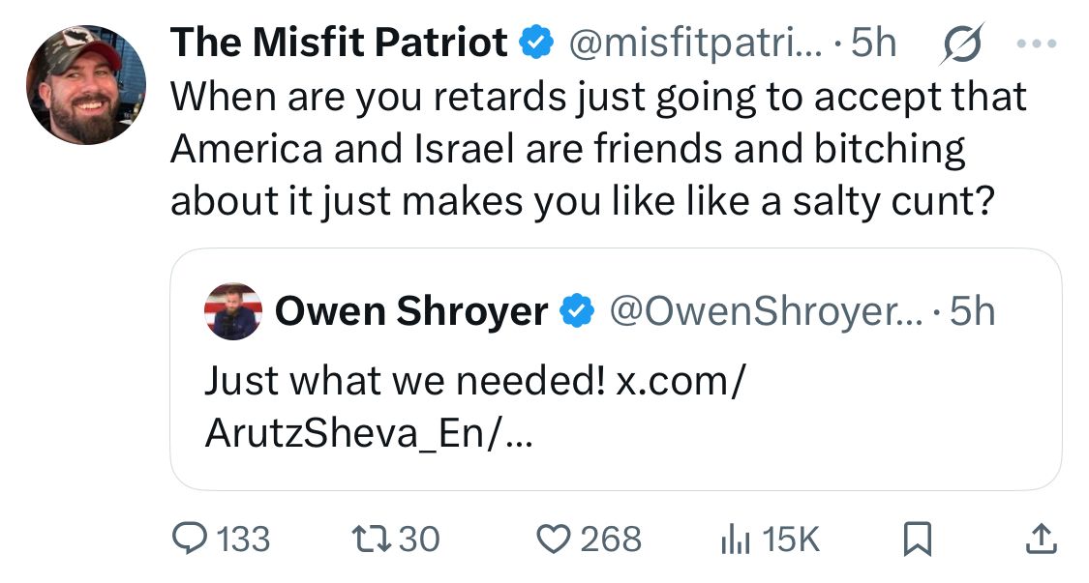
Task: Click the share upload icon
Action: click(1040, 539)
